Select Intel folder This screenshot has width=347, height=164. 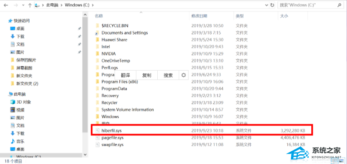click(x=106, y=47)
